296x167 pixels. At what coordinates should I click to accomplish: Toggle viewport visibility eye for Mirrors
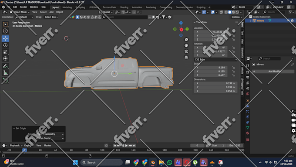click(x=289, y=20)
